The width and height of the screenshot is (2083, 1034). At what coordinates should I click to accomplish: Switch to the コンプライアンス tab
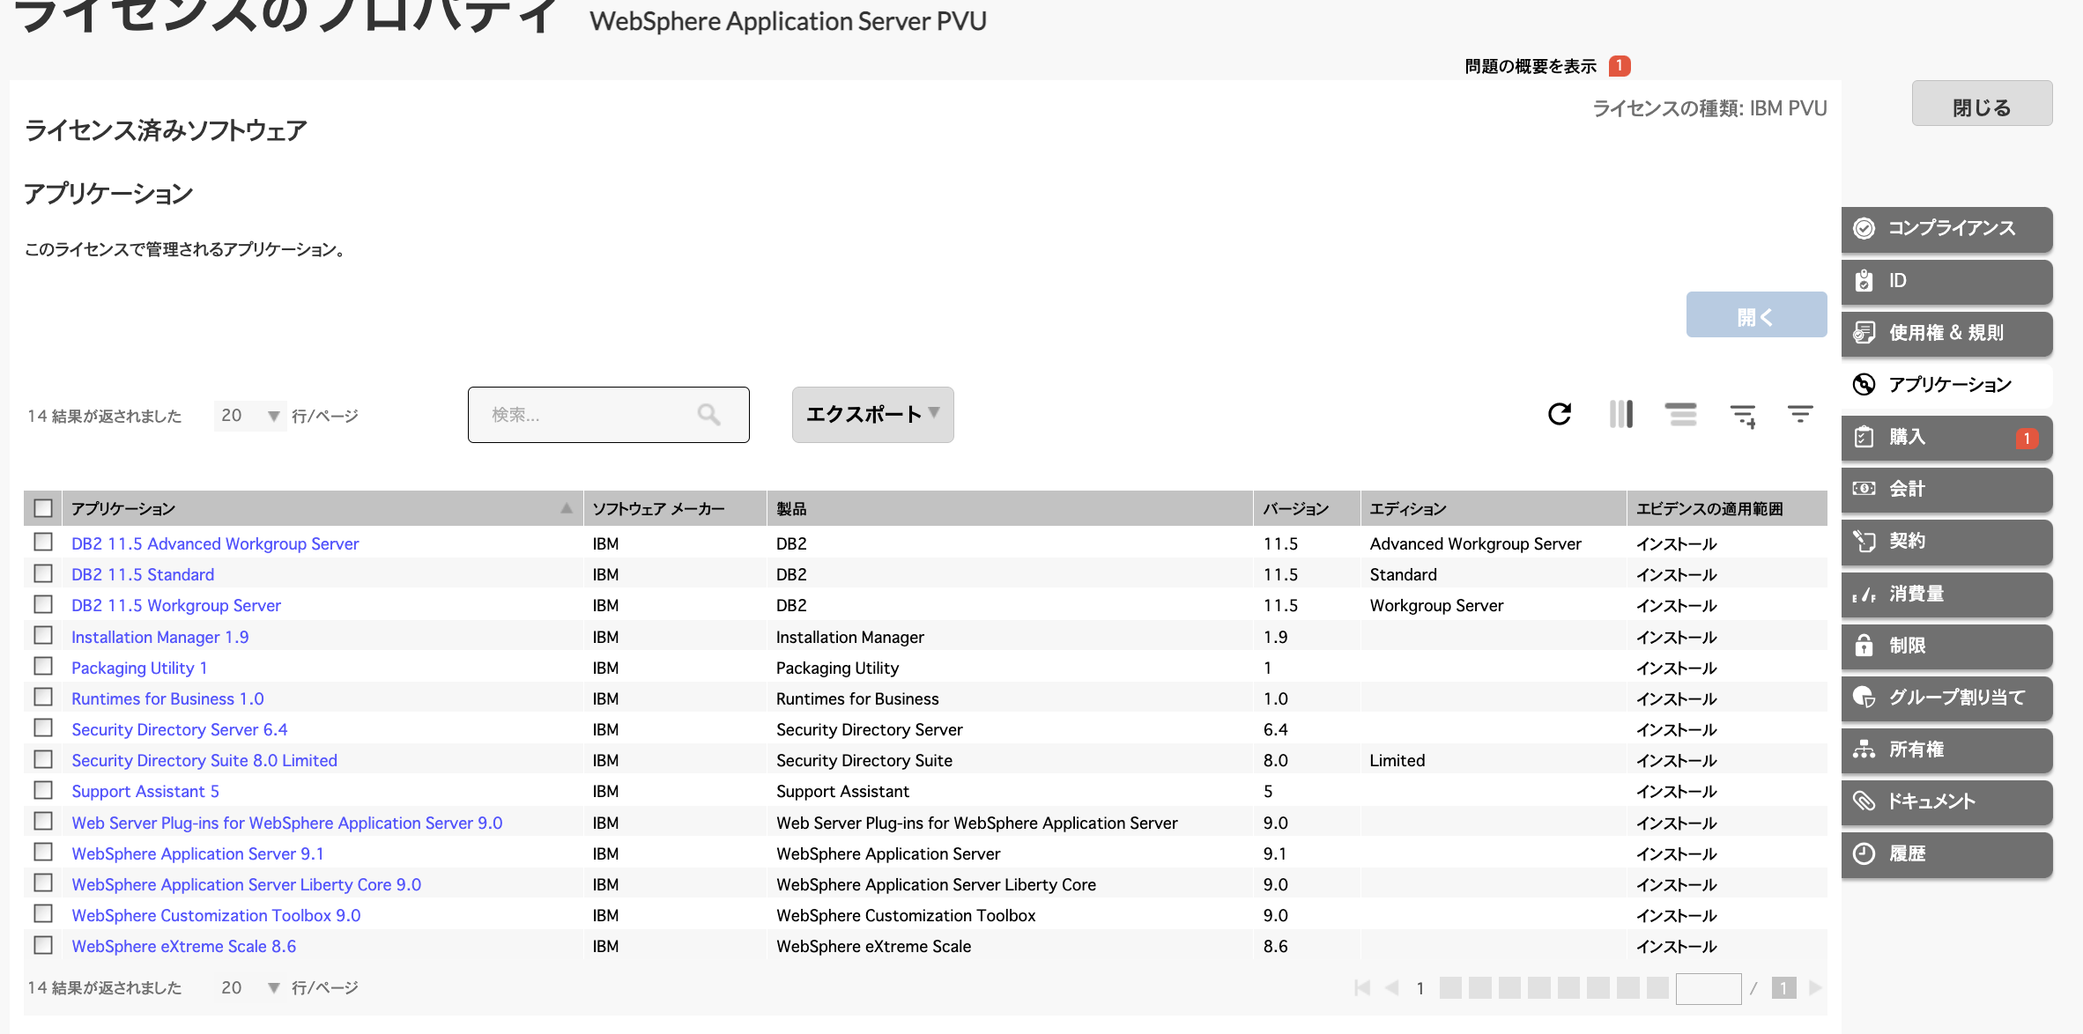pyautogui.click(x=1946, y=229)
